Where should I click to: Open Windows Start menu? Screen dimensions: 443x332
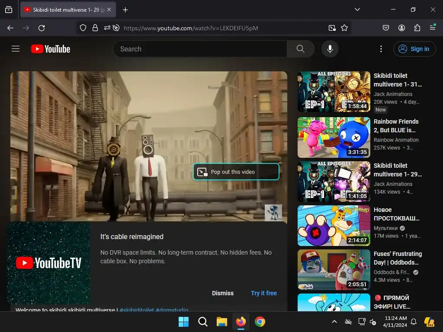183,322
